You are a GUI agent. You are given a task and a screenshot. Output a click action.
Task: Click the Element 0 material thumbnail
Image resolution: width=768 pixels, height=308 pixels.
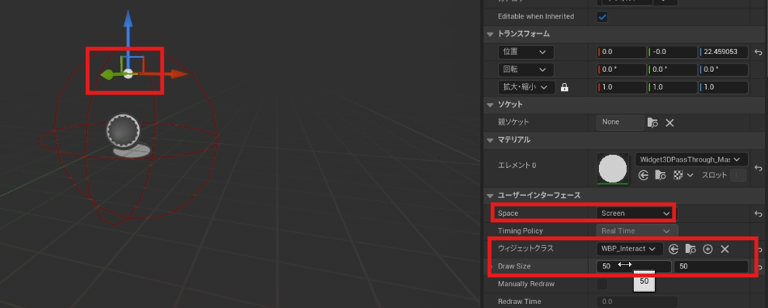click(613, 169)
